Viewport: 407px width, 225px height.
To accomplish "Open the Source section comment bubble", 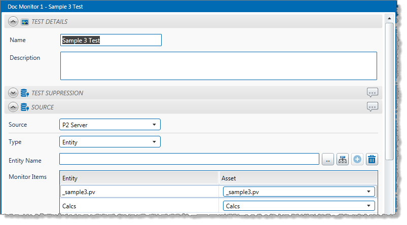I will [x=372, y=106].
